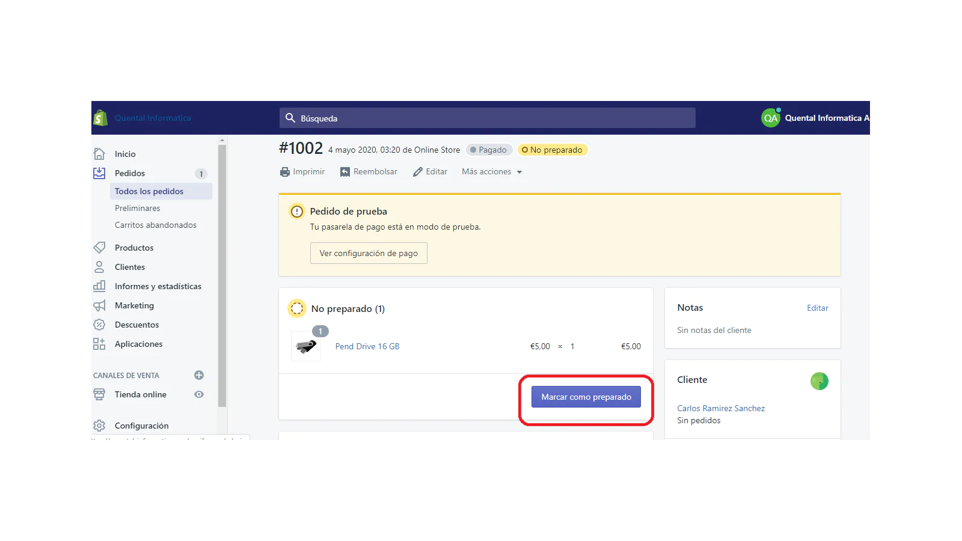Image resolution: width=962 pixels, height=541 pixels.
Task: Click the Descuentos discount icon
Action: tap(99, 325)
